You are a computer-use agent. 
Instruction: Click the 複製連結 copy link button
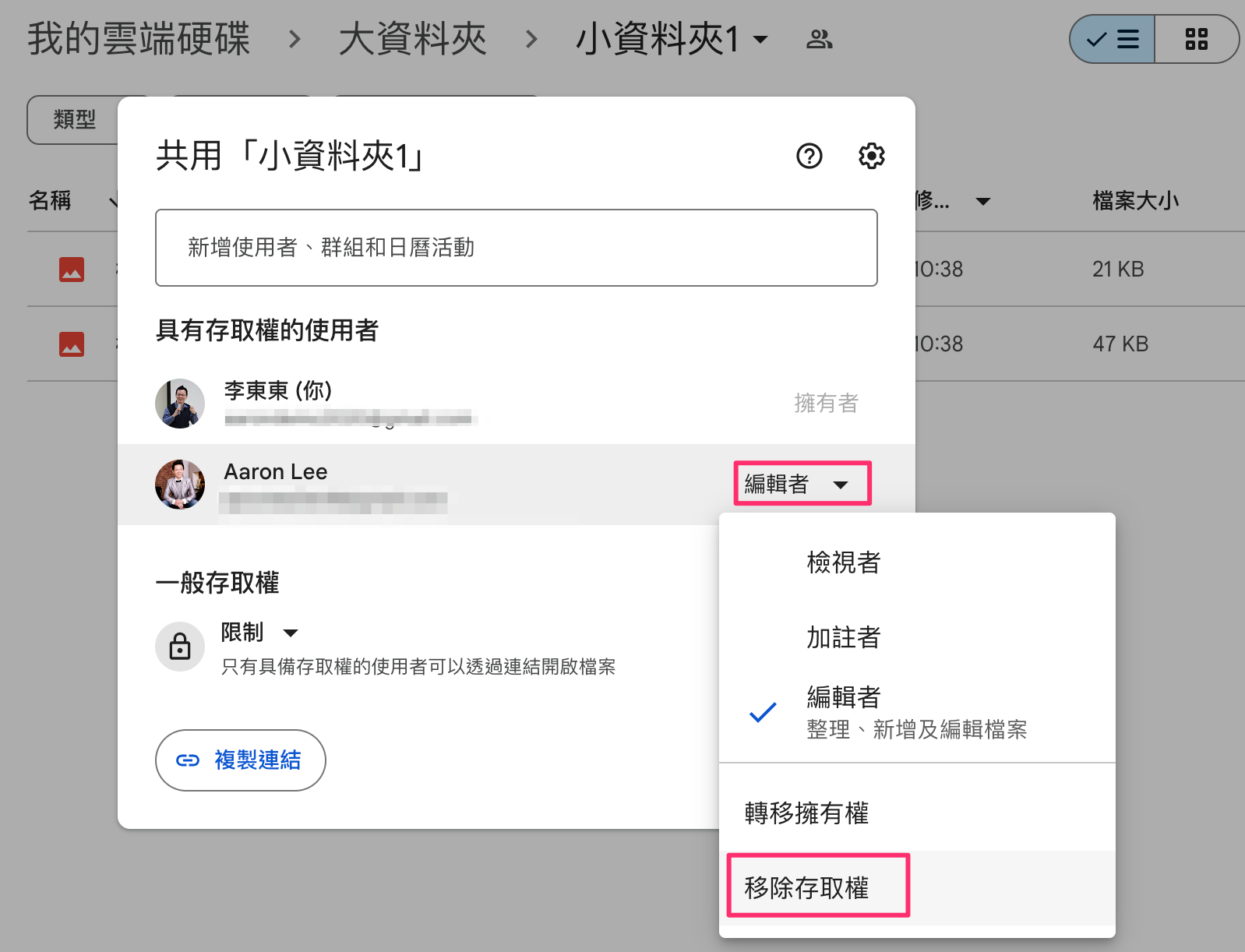click(241, 760)
